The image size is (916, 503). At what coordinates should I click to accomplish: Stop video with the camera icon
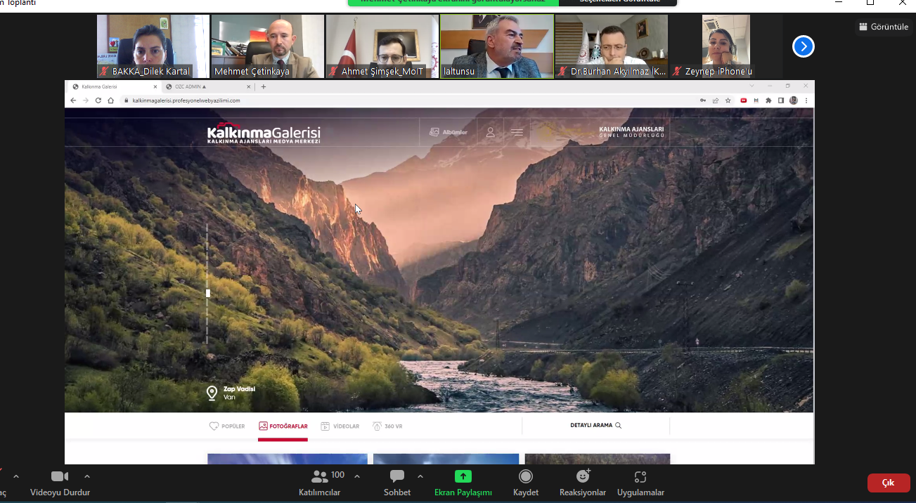pos(60,477)
